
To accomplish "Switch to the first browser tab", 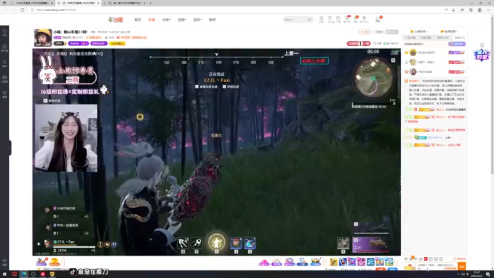I will [x=31, y=3].
